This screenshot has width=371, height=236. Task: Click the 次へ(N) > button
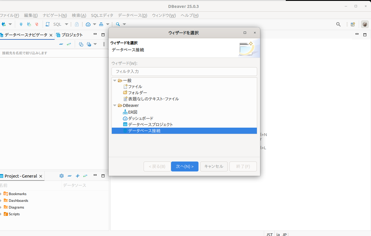tap(185, 166)
